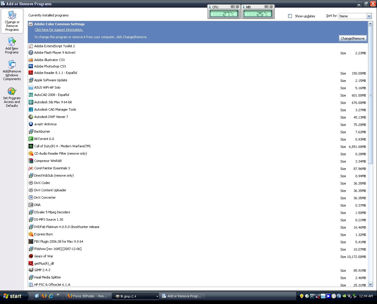377x304 pixels.
Task: Select DVDFab Platinum 4.0.5.0 entry
Action: 198,227
